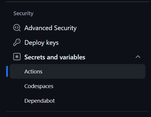The image size is (151, 117).
Task: Go to Dependabot secrets page
Action: click(x=39, y=101)
